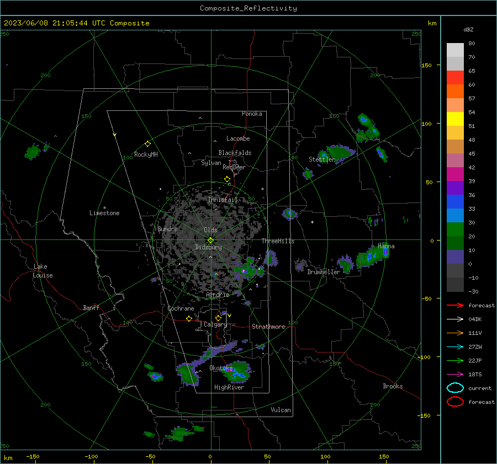The image size is (497, 464).
Task: Select the yellow swatch below the 54 label
Action: [455, 119]
